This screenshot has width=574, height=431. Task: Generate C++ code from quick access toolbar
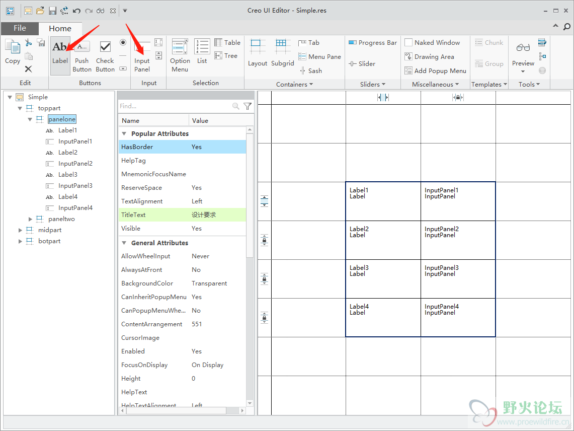point(64,11)
